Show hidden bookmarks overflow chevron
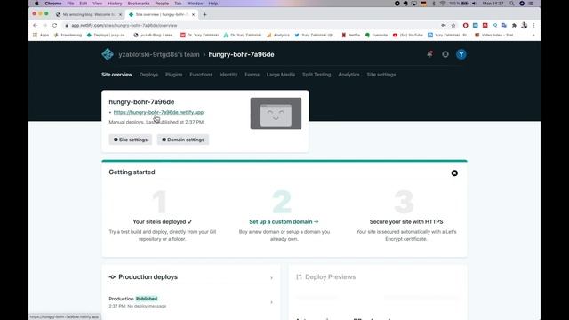 click(533, 36)
